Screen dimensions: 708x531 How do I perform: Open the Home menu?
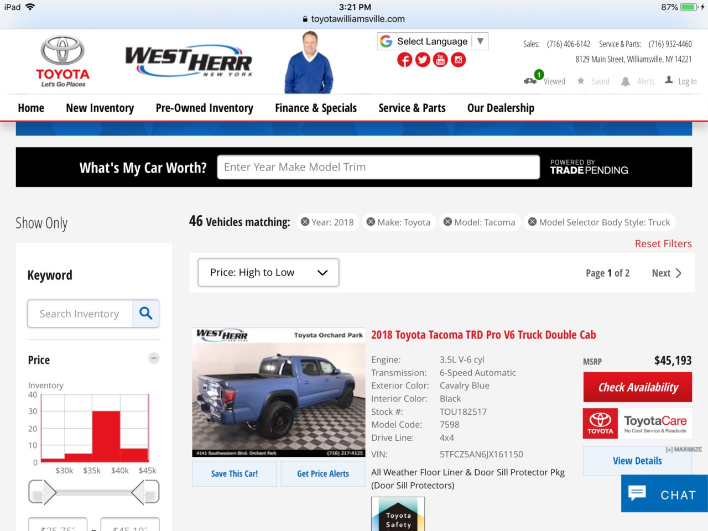point(31,108)
